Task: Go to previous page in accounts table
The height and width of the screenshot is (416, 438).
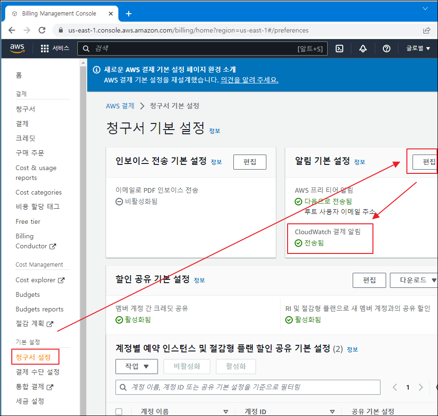Action: (395, 387)
